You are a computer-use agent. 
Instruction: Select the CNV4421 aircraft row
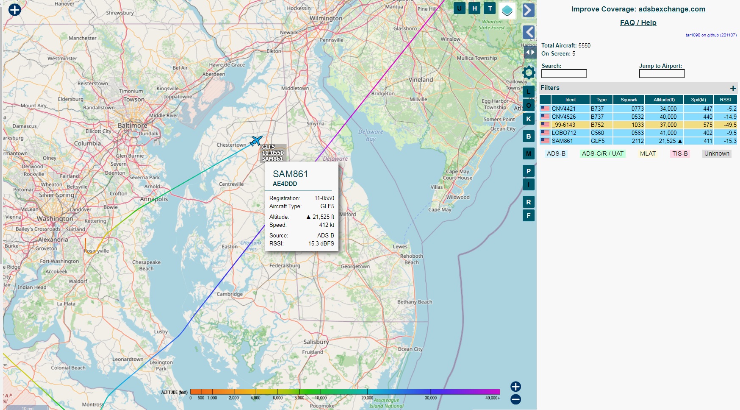pos(638,109)
